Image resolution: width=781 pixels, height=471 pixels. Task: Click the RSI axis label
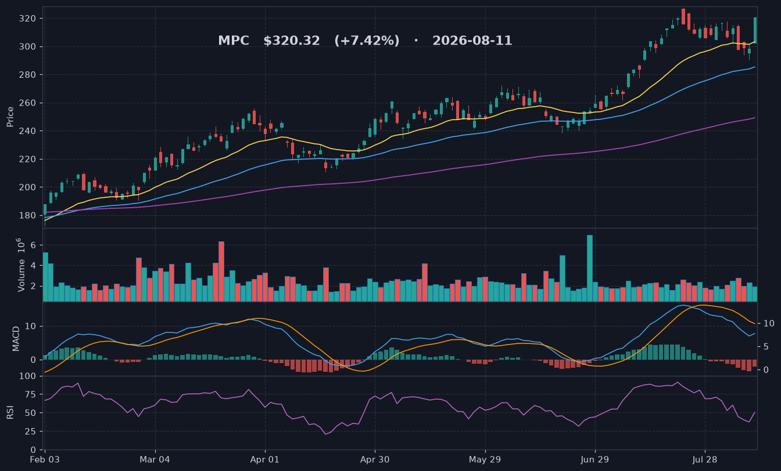tap(10, 412)
